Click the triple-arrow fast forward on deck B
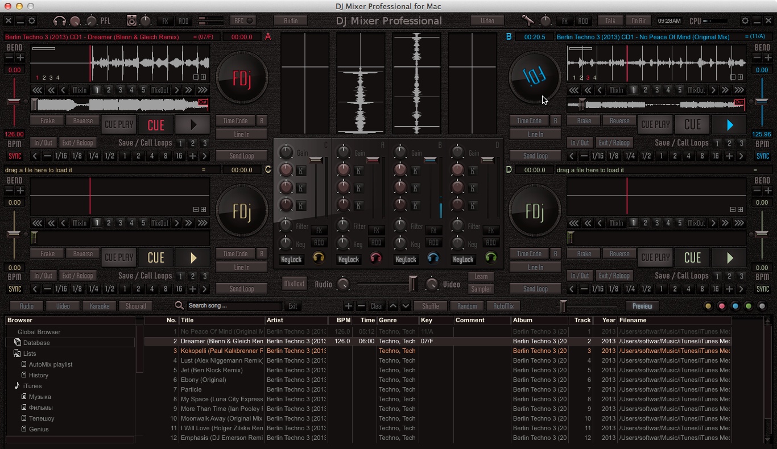 pos(739,90)
